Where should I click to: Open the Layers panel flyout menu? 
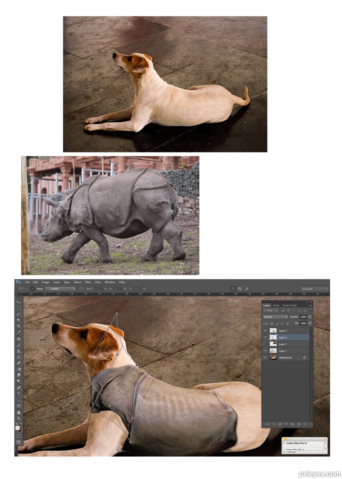311,305
